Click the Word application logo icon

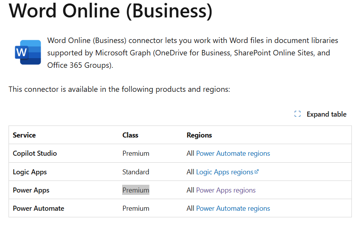coord(28,52)
